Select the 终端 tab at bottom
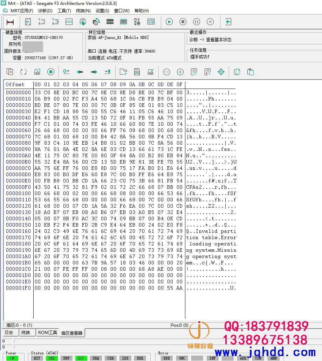The width and height of the screenshot is (322, 361). click(26, 333)
